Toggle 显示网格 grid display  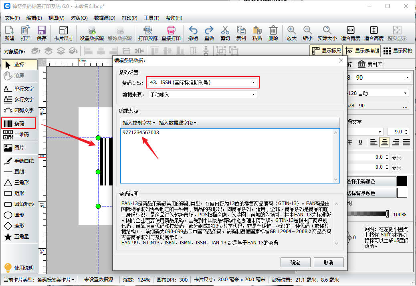click(x=398, y=51)
